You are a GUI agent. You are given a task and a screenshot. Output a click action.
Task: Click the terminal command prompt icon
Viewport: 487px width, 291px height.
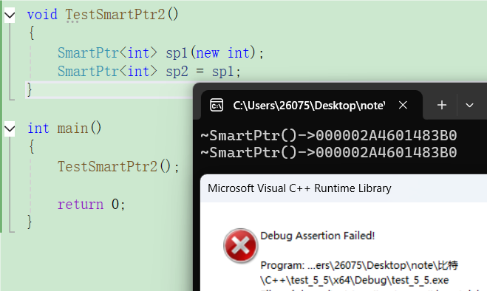click(217, 106)
